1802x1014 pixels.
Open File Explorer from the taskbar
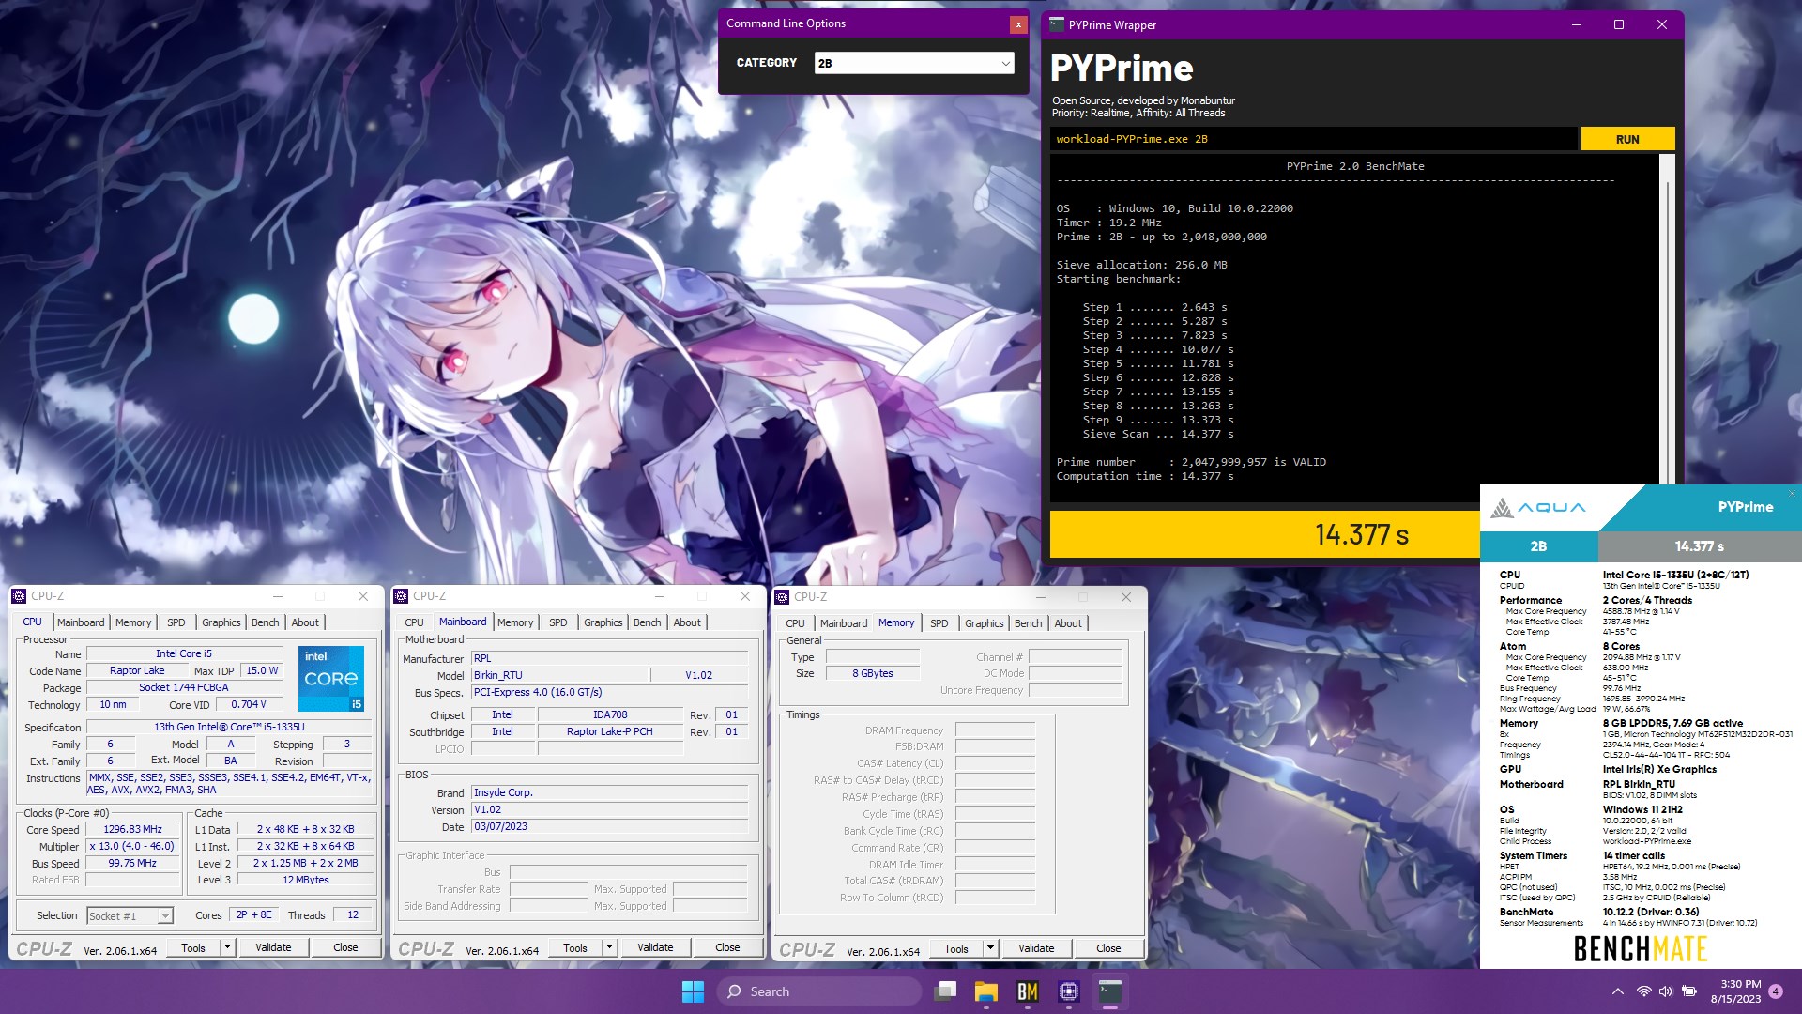click(985, 991)
